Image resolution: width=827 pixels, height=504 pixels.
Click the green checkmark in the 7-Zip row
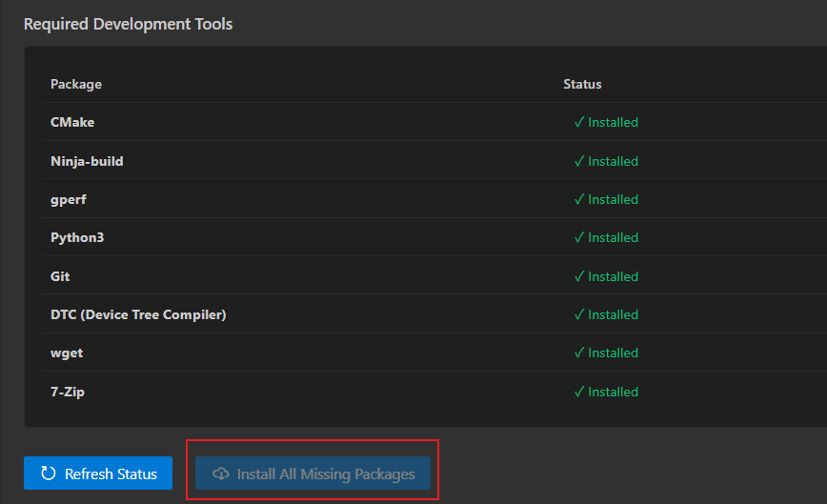pos(578,392)
